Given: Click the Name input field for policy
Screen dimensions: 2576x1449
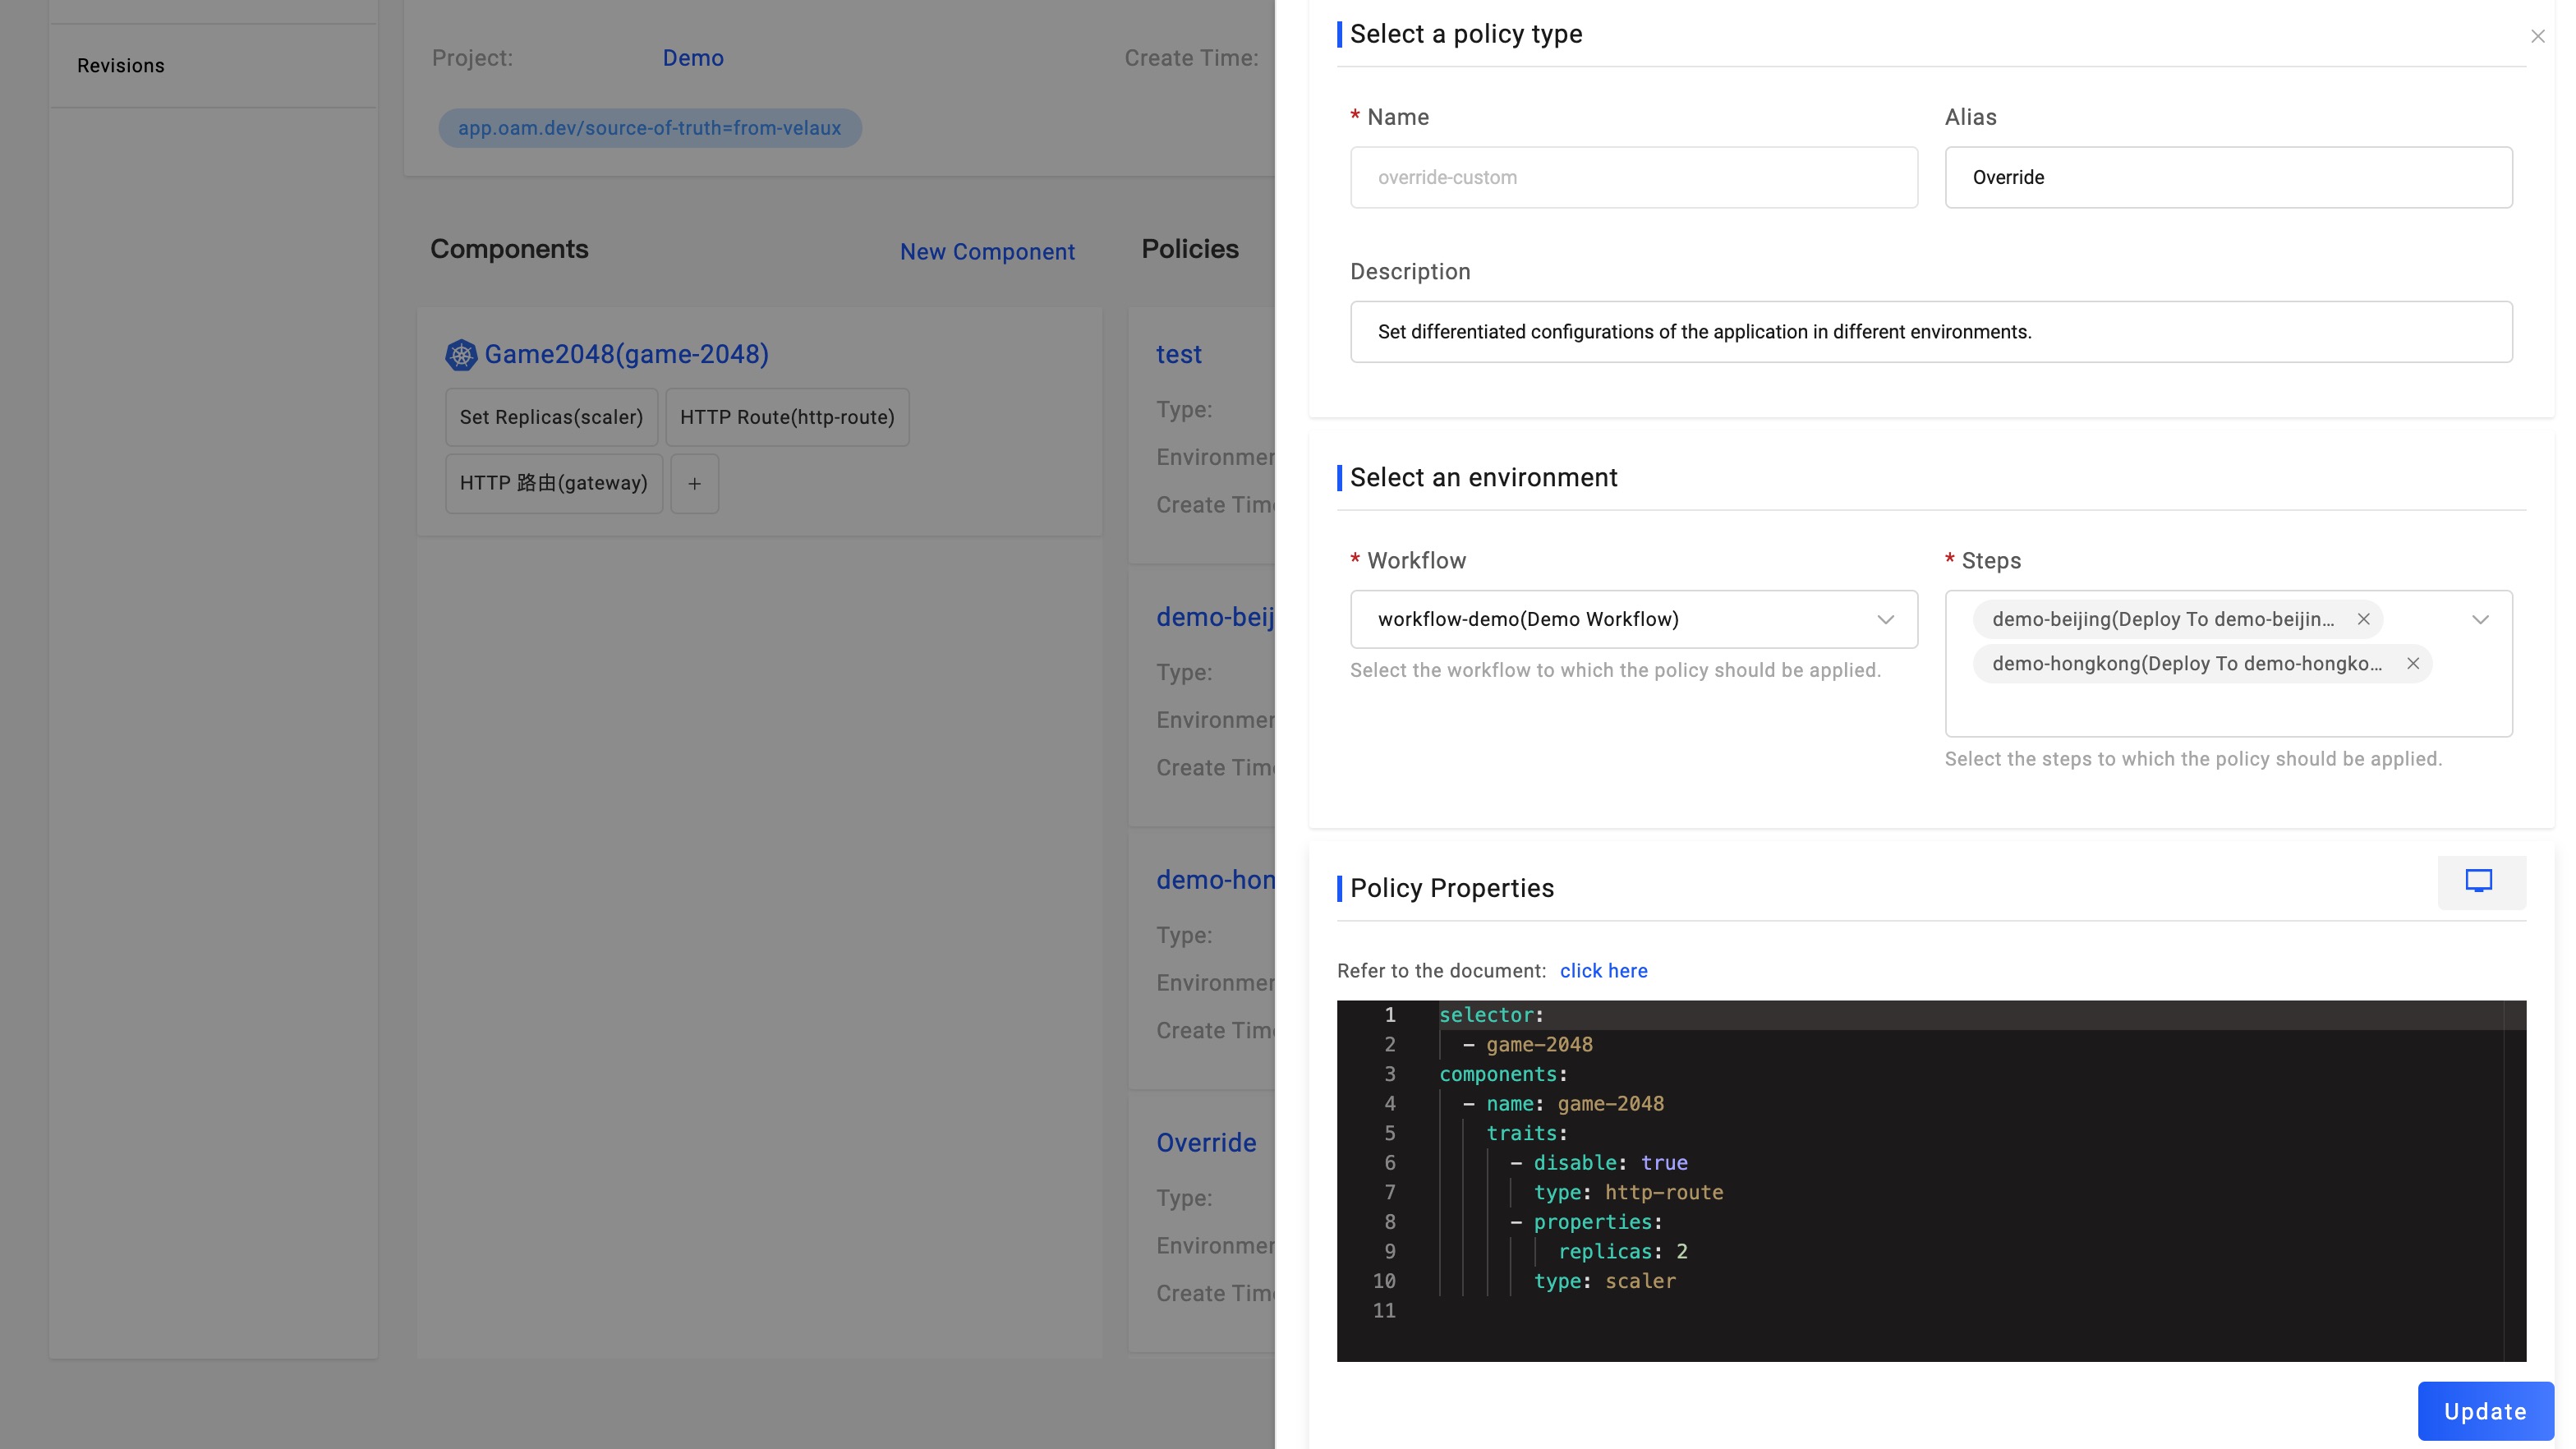Looking at the screenshot, I should [x=1633, y=177].
